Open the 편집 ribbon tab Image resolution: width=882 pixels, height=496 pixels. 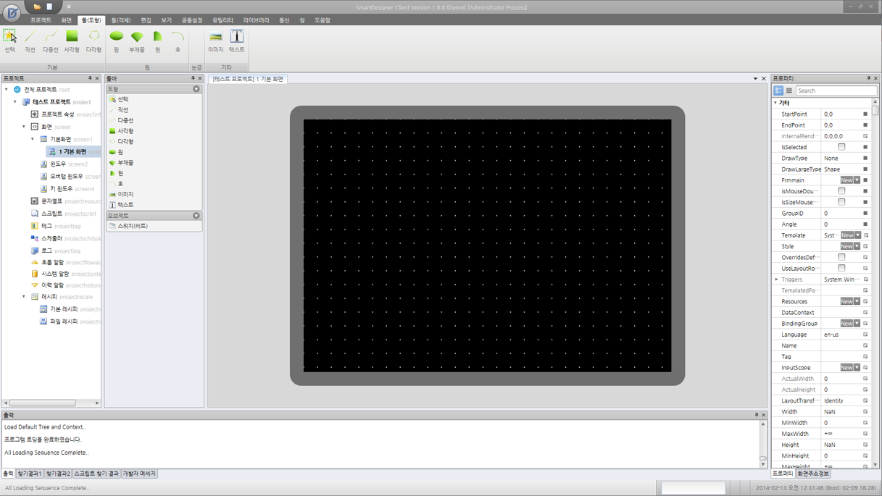tap(146, 20)
